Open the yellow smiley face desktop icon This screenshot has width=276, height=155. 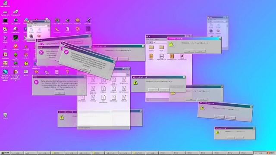26,63
